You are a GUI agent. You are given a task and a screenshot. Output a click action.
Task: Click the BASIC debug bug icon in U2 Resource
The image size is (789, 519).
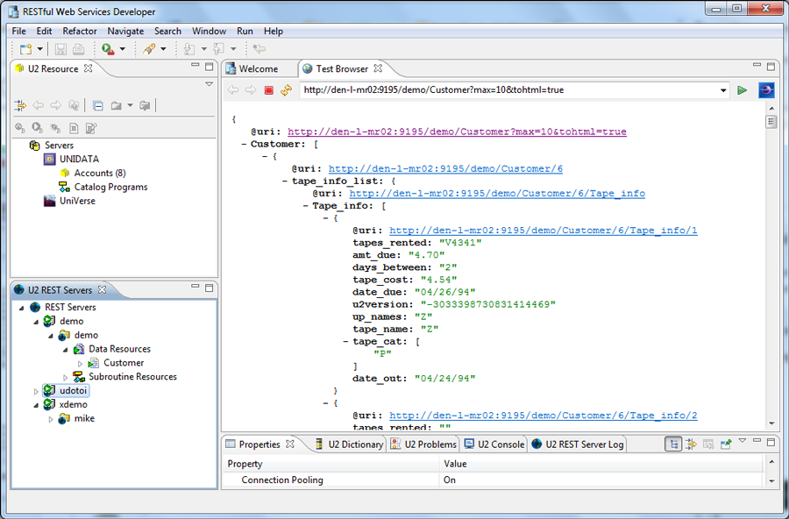coord(55,128)
